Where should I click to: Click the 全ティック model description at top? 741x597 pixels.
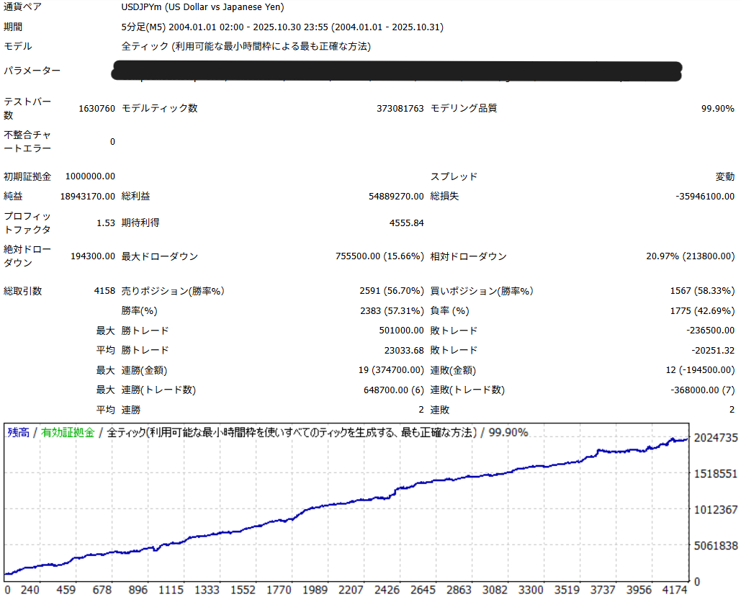[x=246, y=46]
